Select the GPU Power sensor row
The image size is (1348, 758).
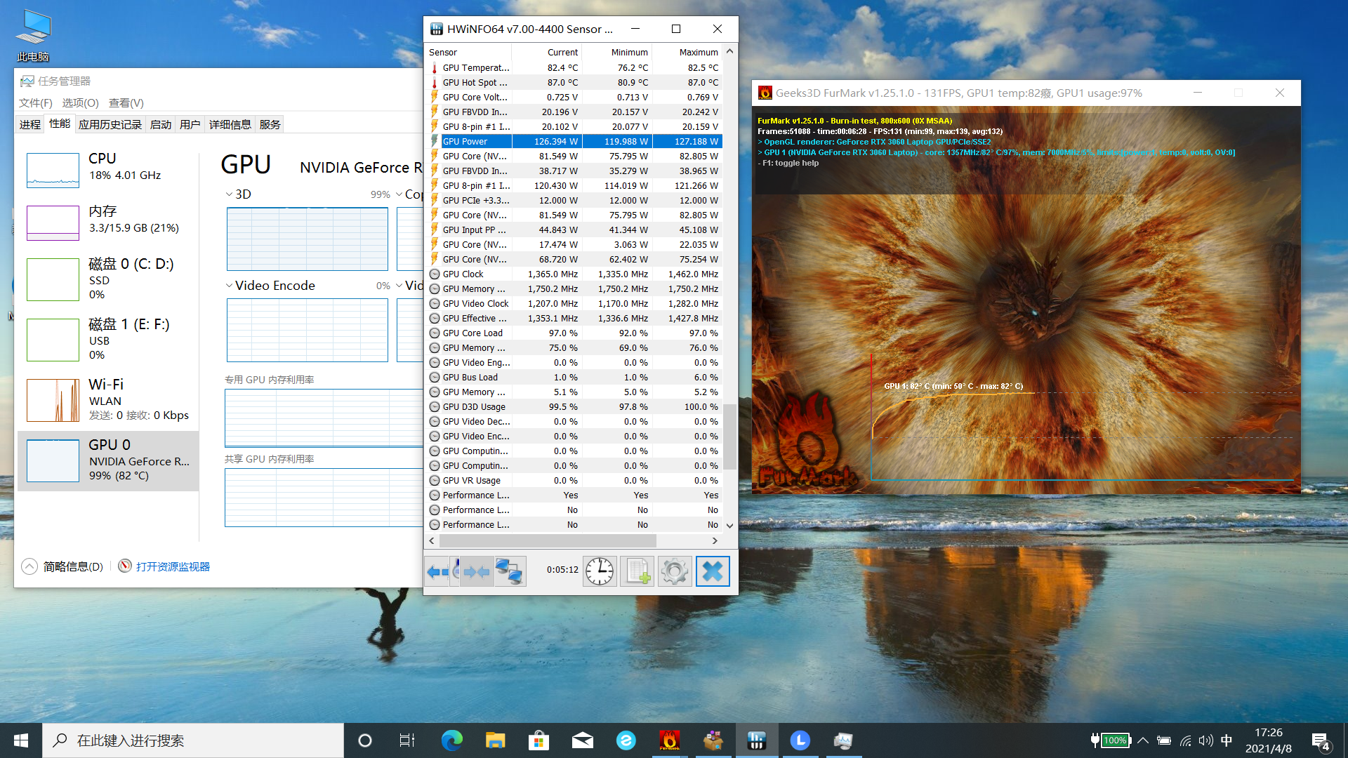pos(575,141)
